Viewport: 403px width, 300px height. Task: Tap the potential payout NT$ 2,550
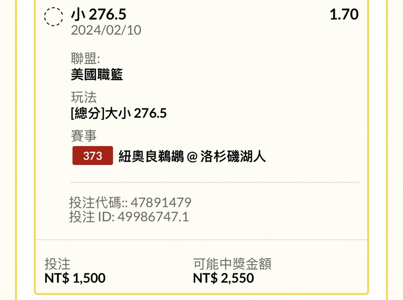coord(224,278)
